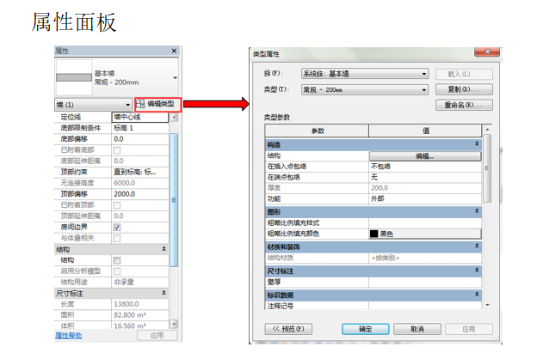
Task: Click the black coarse fill color swatch
Action: coord(374,233)
